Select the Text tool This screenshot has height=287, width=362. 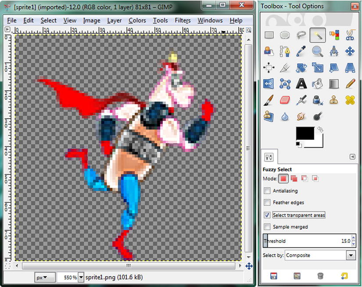point(301,84)
